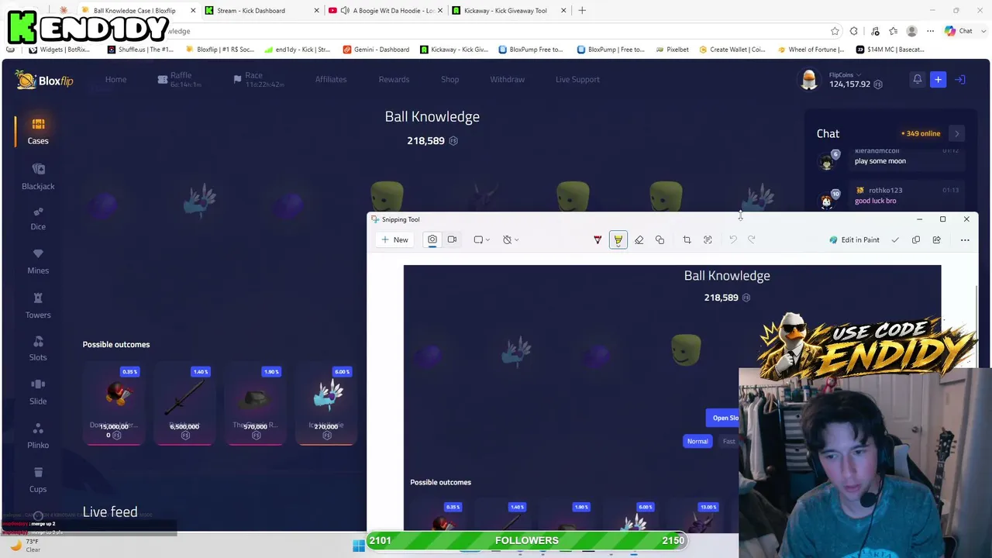
Task: Bookmark this page with the star icon
Action: tap(835, 31)
